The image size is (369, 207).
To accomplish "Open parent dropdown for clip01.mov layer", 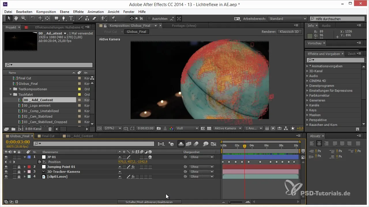I will [x=202, y=177].
